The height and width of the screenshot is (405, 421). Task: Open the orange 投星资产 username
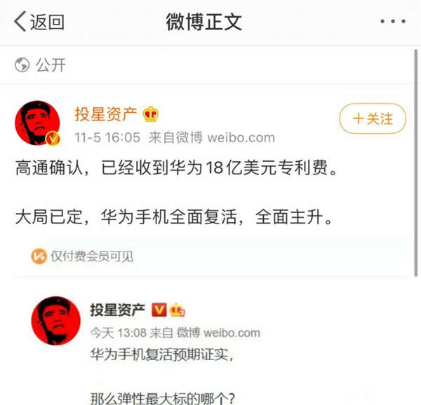coord(106,114)
